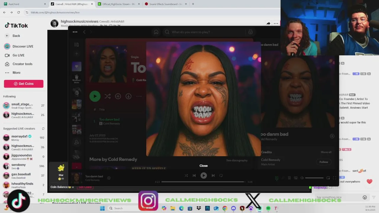Screen dimensions: 379x213
Task: Refresh Suggested LIVE creators list
Action: click(x=43, y=129)
